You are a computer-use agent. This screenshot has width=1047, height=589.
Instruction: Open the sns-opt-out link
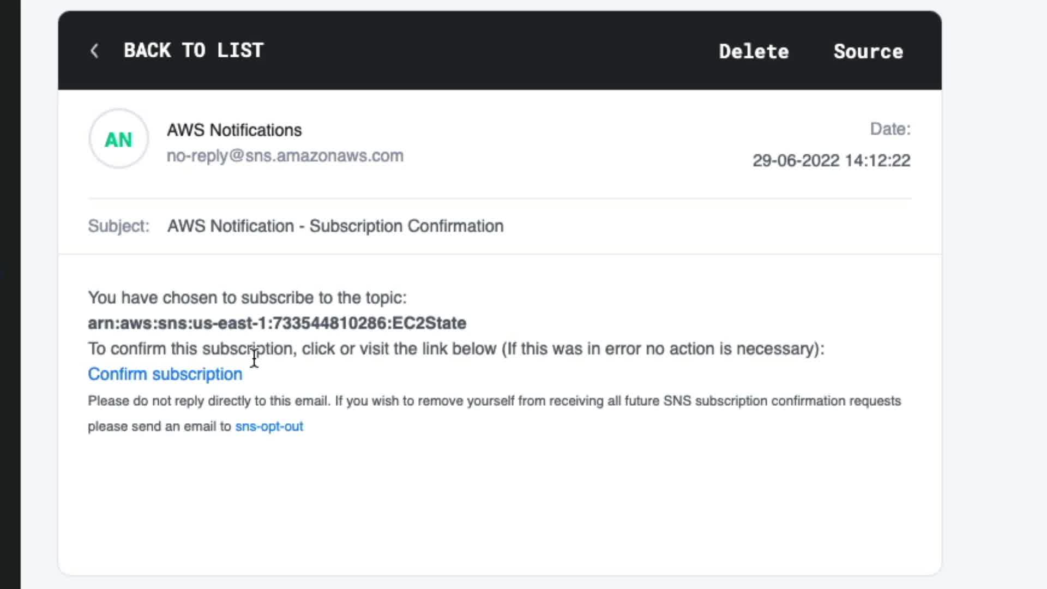269,426
